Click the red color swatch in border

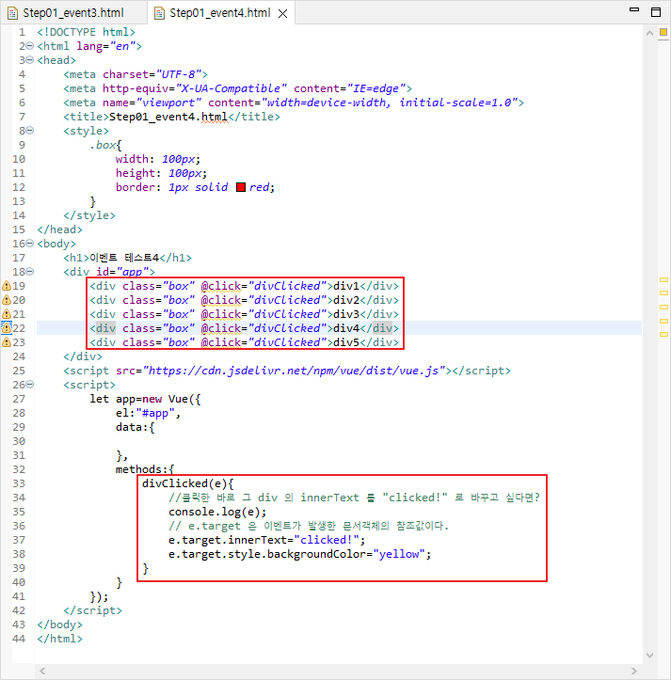click(x=241, y=187)
